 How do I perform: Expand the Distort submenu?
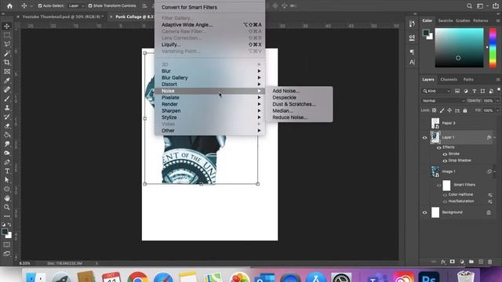click(209, 85)
